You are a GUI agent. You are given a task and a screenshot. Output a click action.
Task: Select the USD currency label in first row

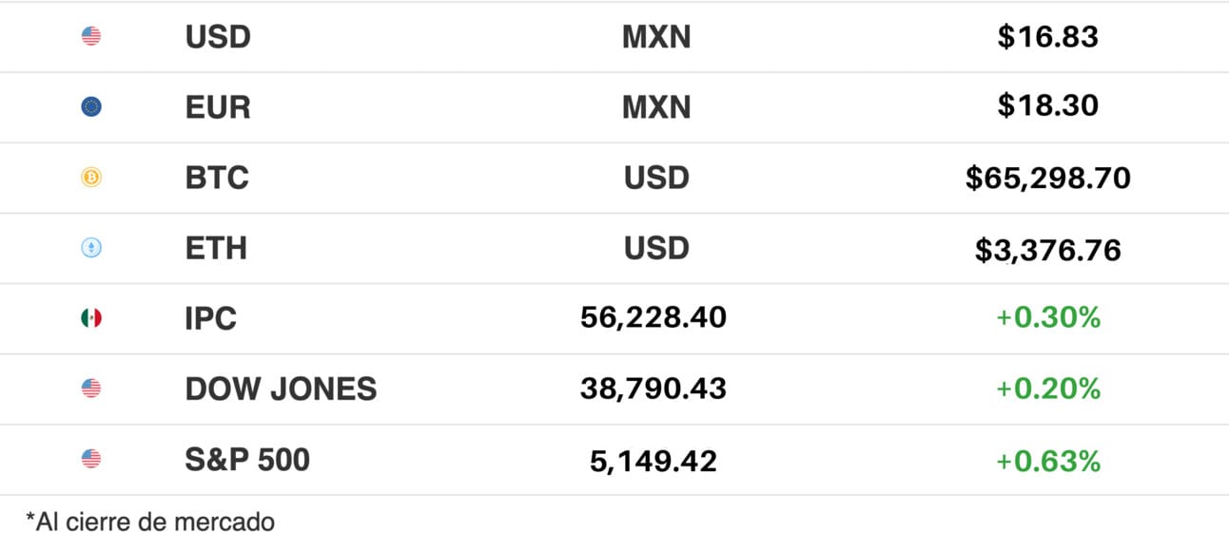pyautogui.click(x=218, y=37)
